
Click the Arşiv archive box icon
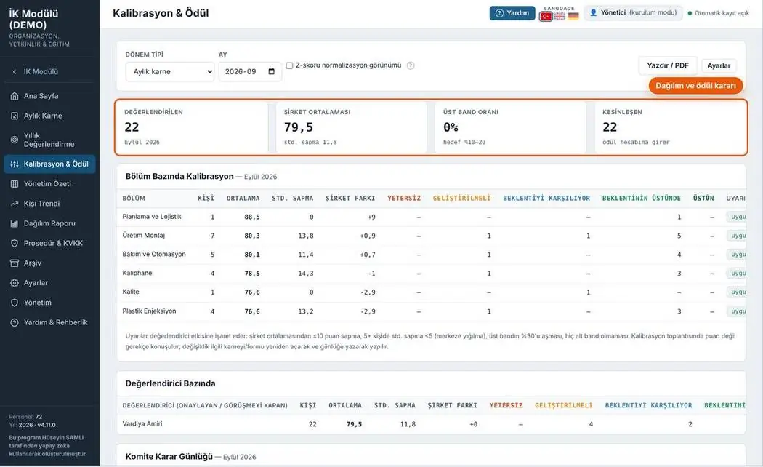[15, 263]
